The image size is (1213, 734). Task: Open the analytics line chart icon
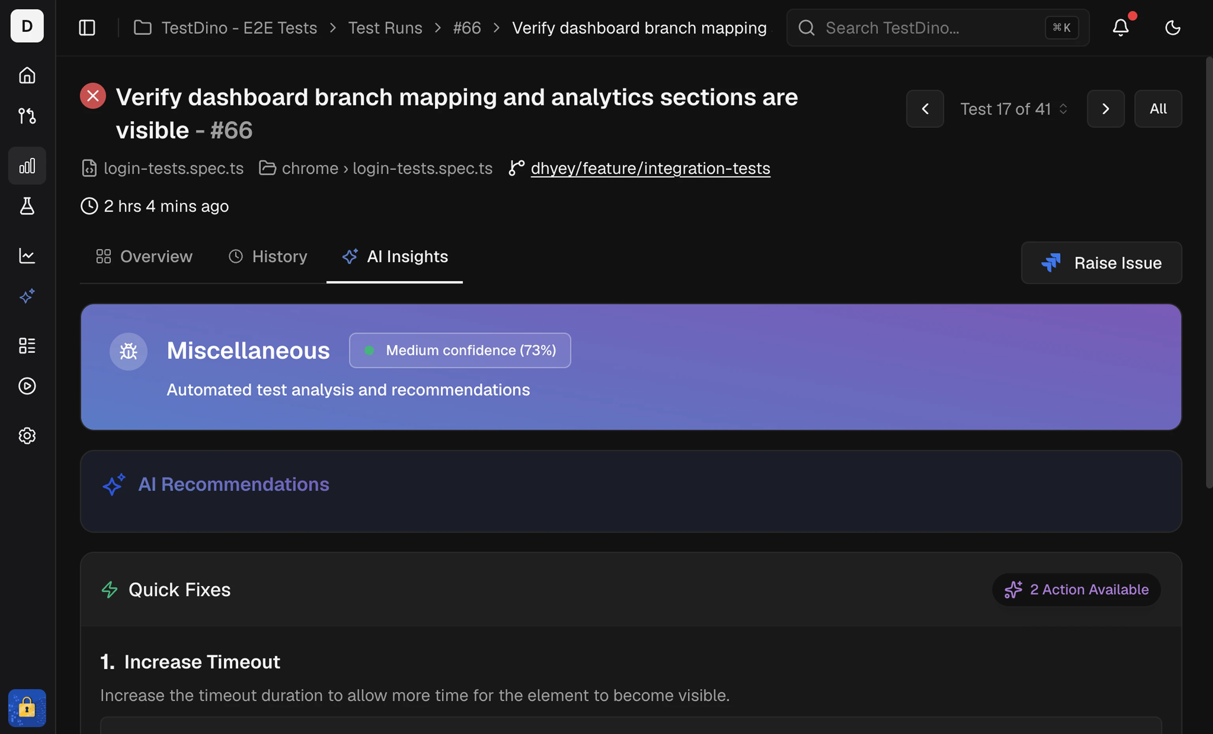(x=27, y=256)
